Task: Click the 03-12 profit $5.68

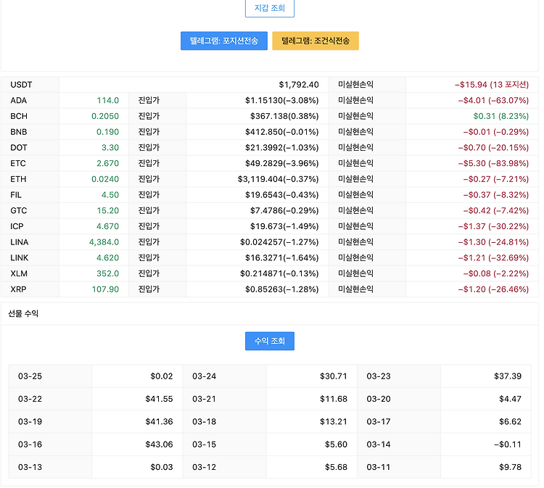Action: [x=336, y=467]
